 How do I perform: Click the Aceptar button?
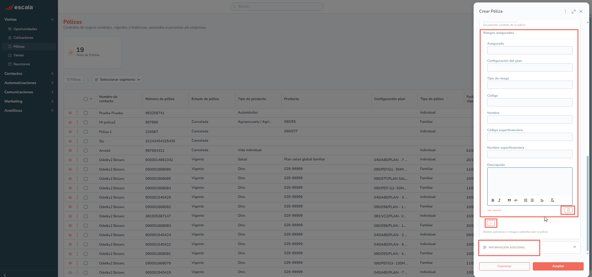(x=558, y=266)
